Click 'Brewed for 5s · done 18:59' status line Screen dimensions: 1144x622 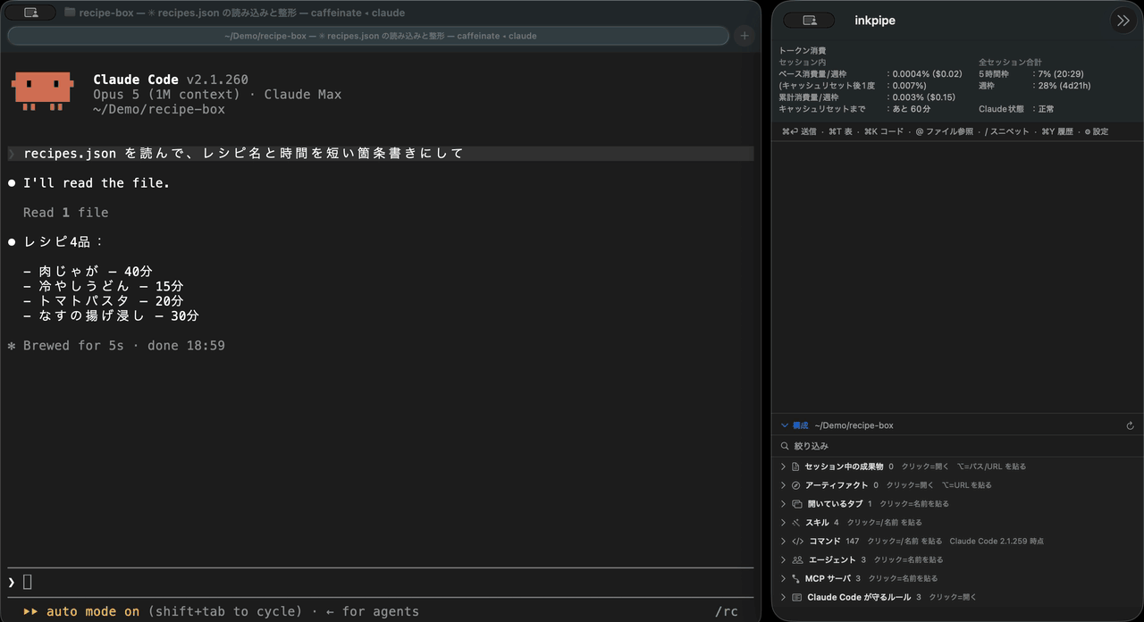(x=116, y=346)
